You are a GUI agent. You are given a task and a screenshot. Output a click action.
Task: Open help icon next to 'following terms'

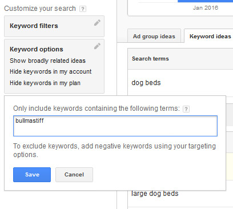point(186,109)
